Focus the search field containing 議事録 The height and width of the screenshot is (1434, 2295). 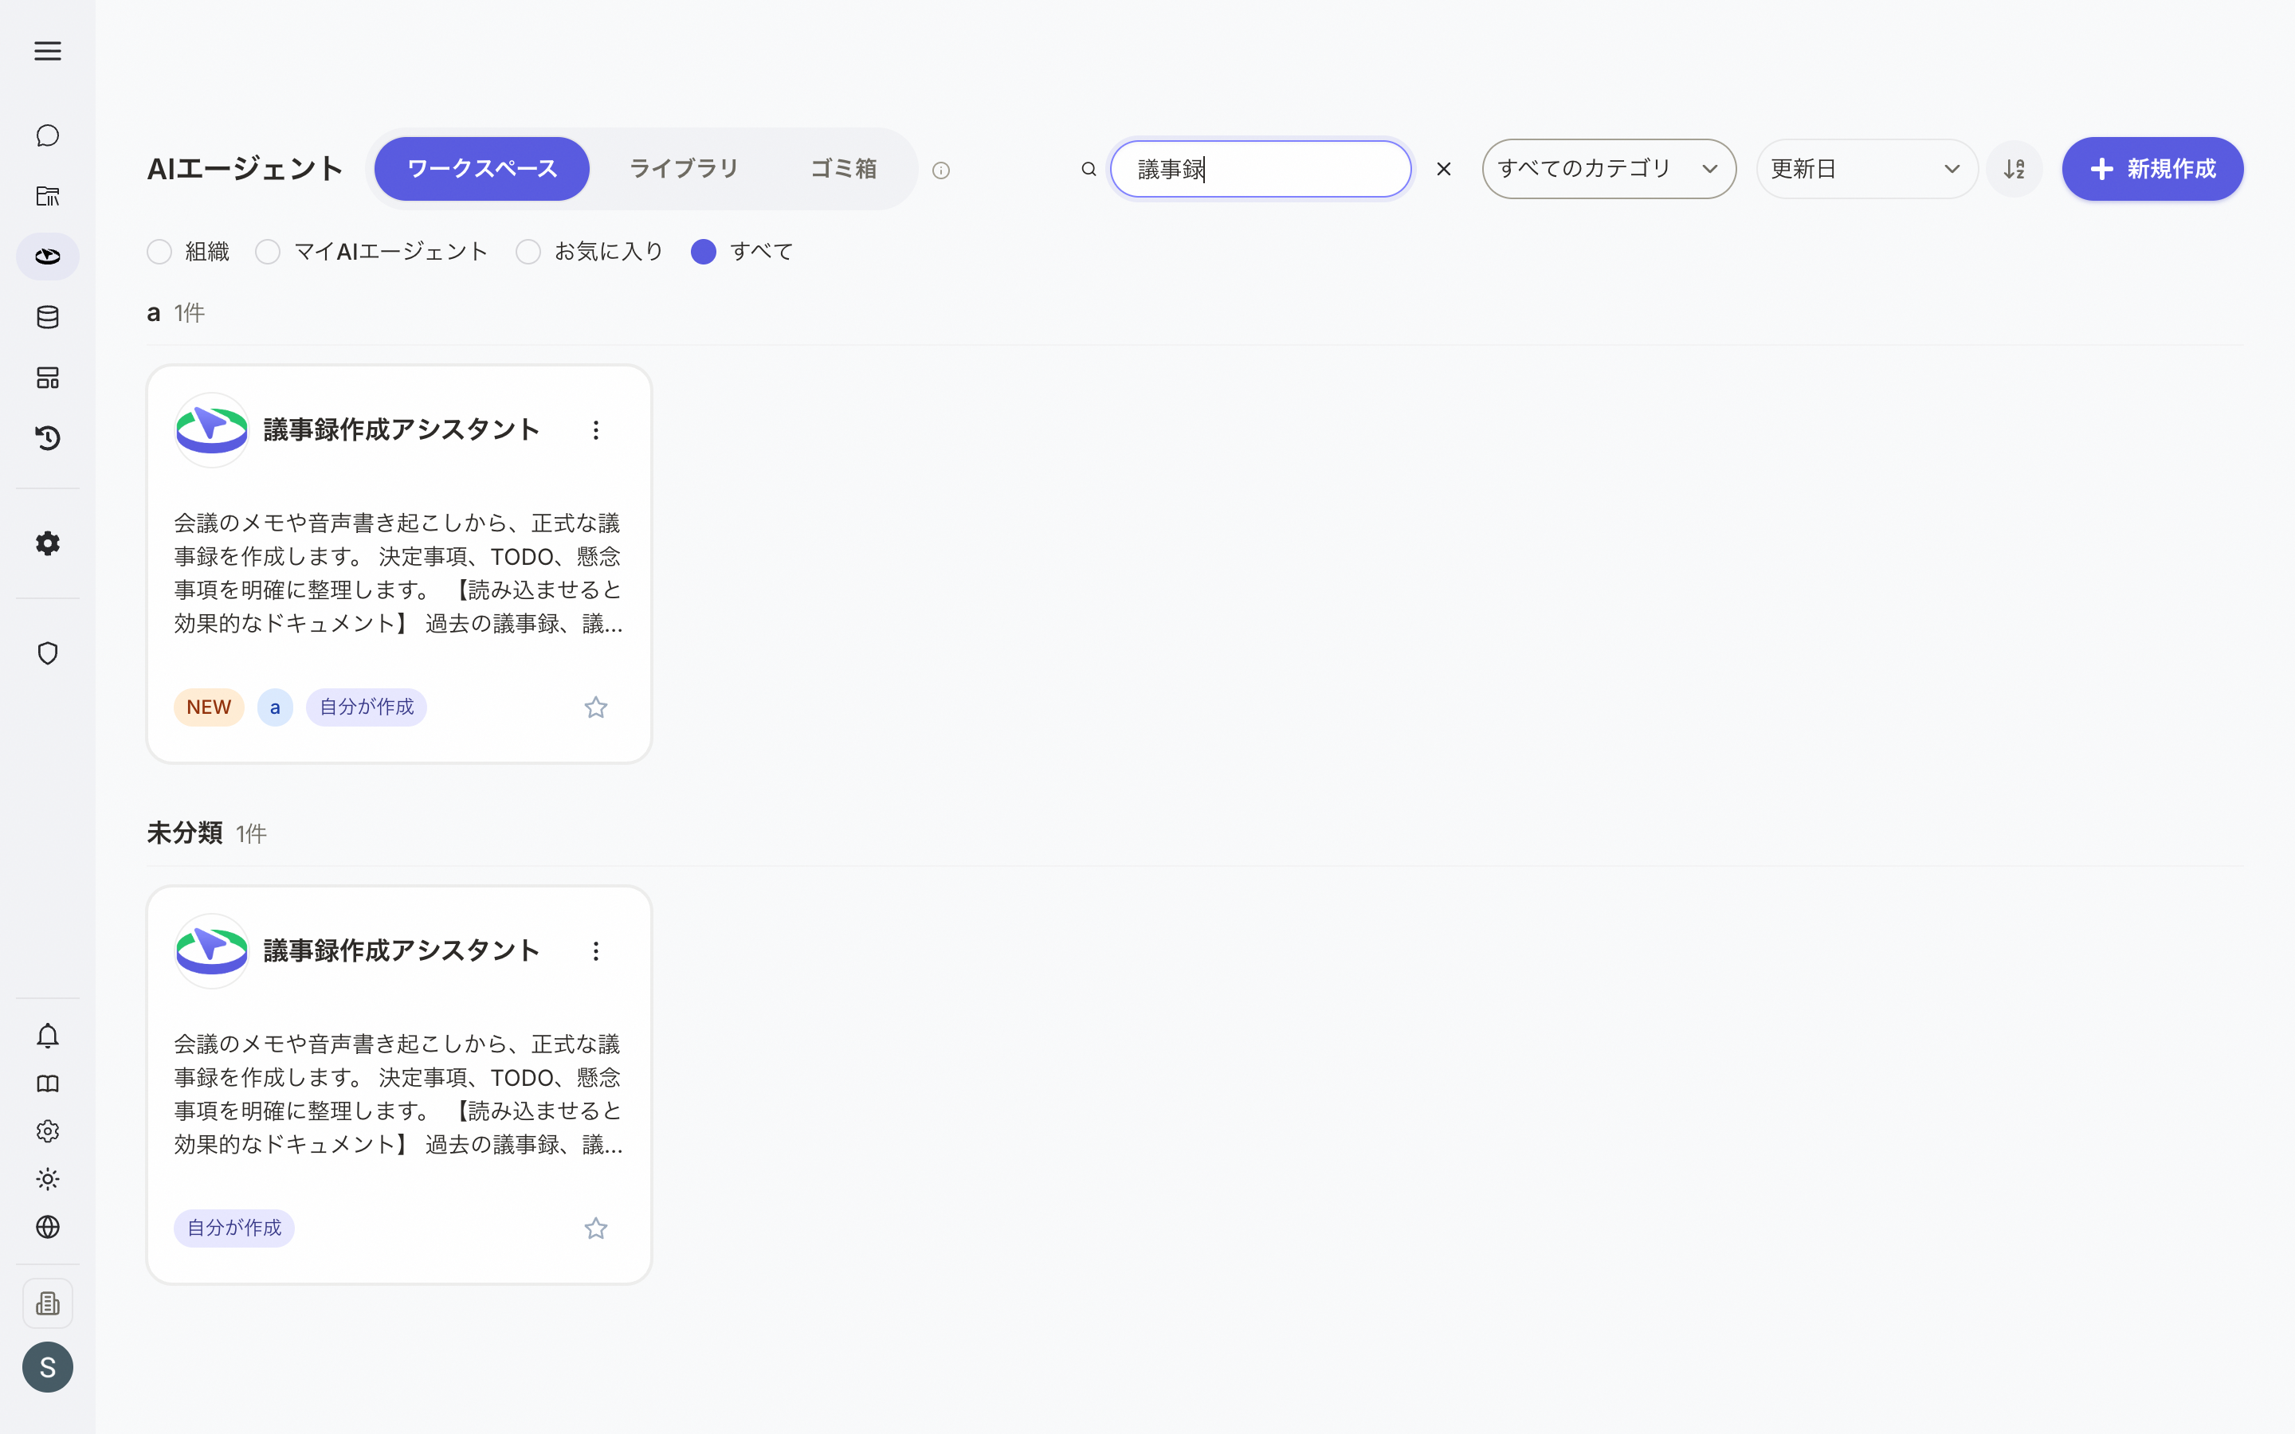(x=1261, y=169)
